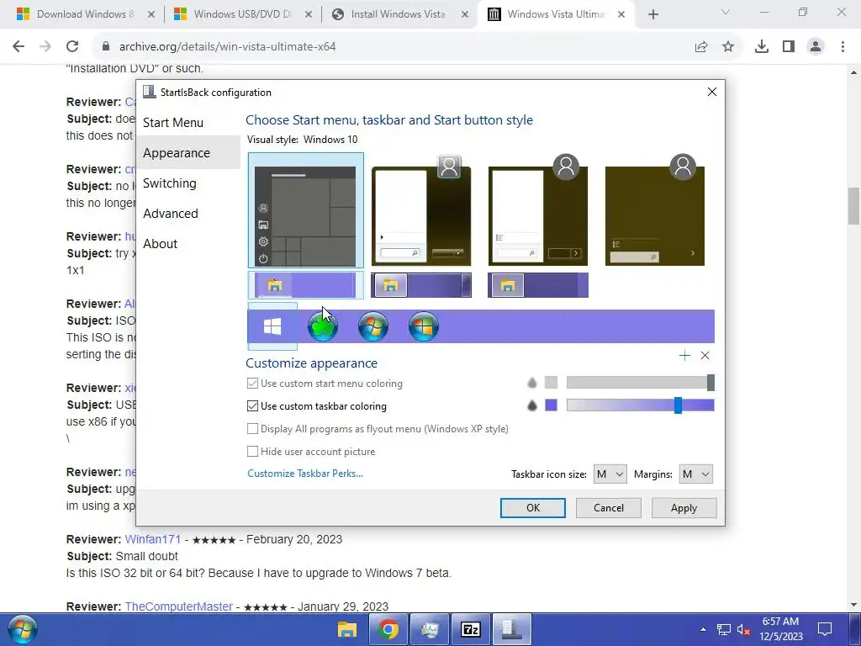Select the Windows 10 flat Start button style

pos(272,326)
